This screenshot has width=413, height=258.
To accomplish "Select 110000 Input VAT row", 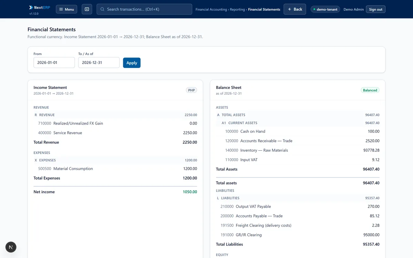I will tap(298, 160).
